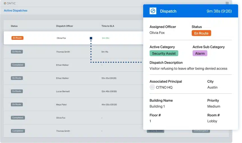Click the Time to SLA column header
The image size is (242, 143).
point(108,26)
